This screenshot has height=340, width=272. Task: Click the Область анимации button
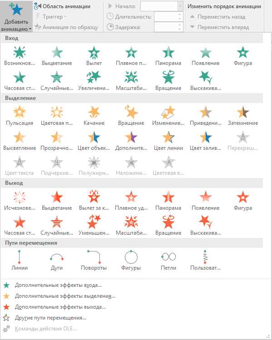(63, 6)
